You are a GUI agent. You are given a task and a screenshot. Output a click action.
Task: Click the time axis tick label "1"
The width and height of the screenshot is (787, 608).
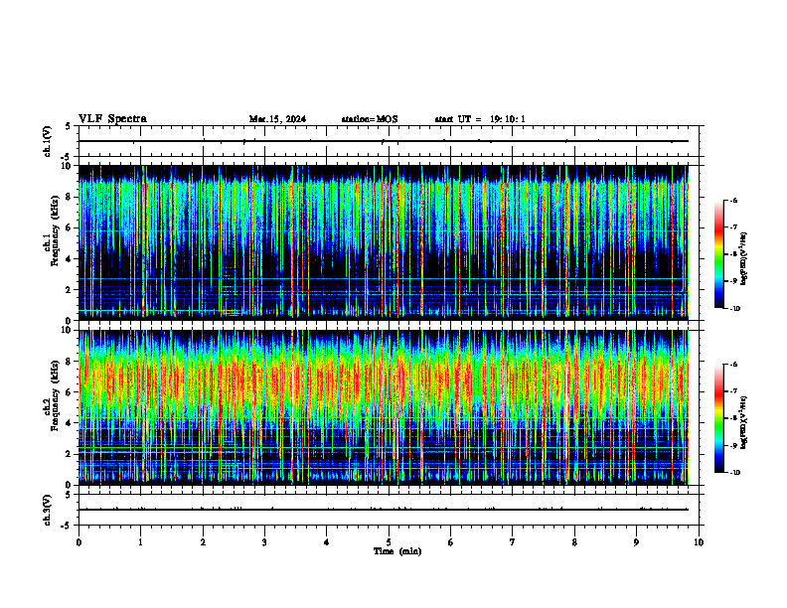tap(140, 542)
